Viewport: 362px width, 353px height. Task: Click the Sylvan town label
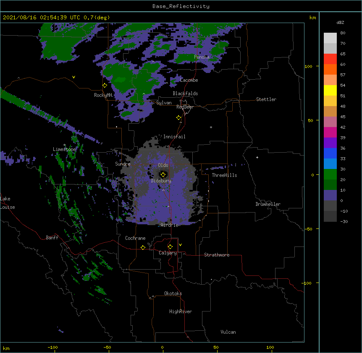pos(164,103)
